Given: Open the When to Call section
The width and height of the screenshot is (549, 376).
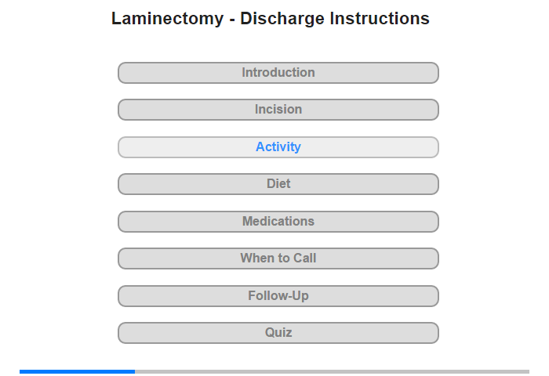Looking at the screenshot, I should [278, 258].
